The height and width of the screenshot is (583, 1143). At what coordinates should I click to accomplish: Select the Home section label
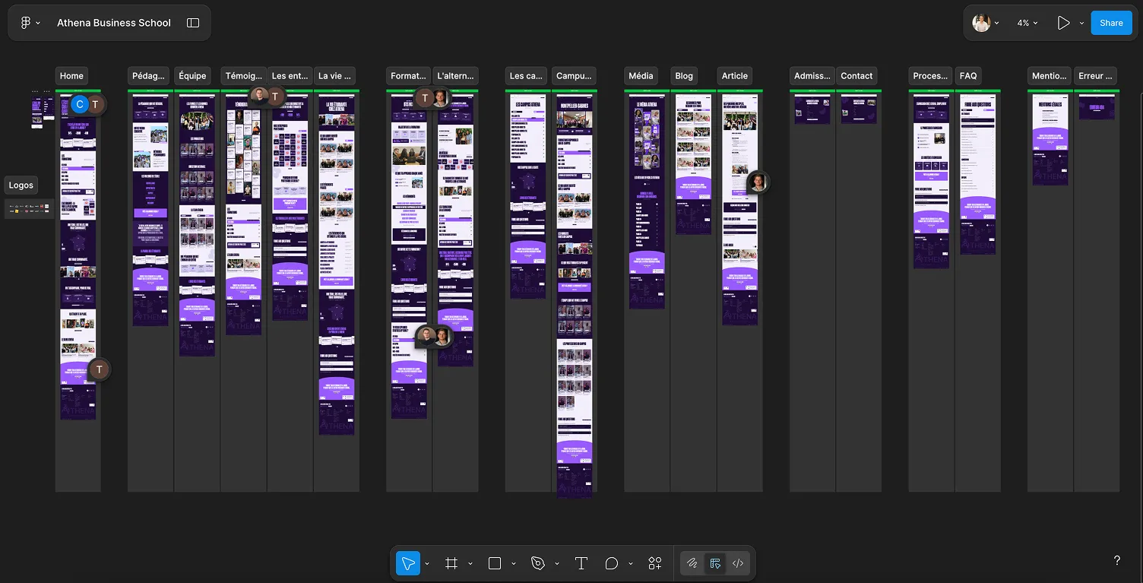(71, 75)
